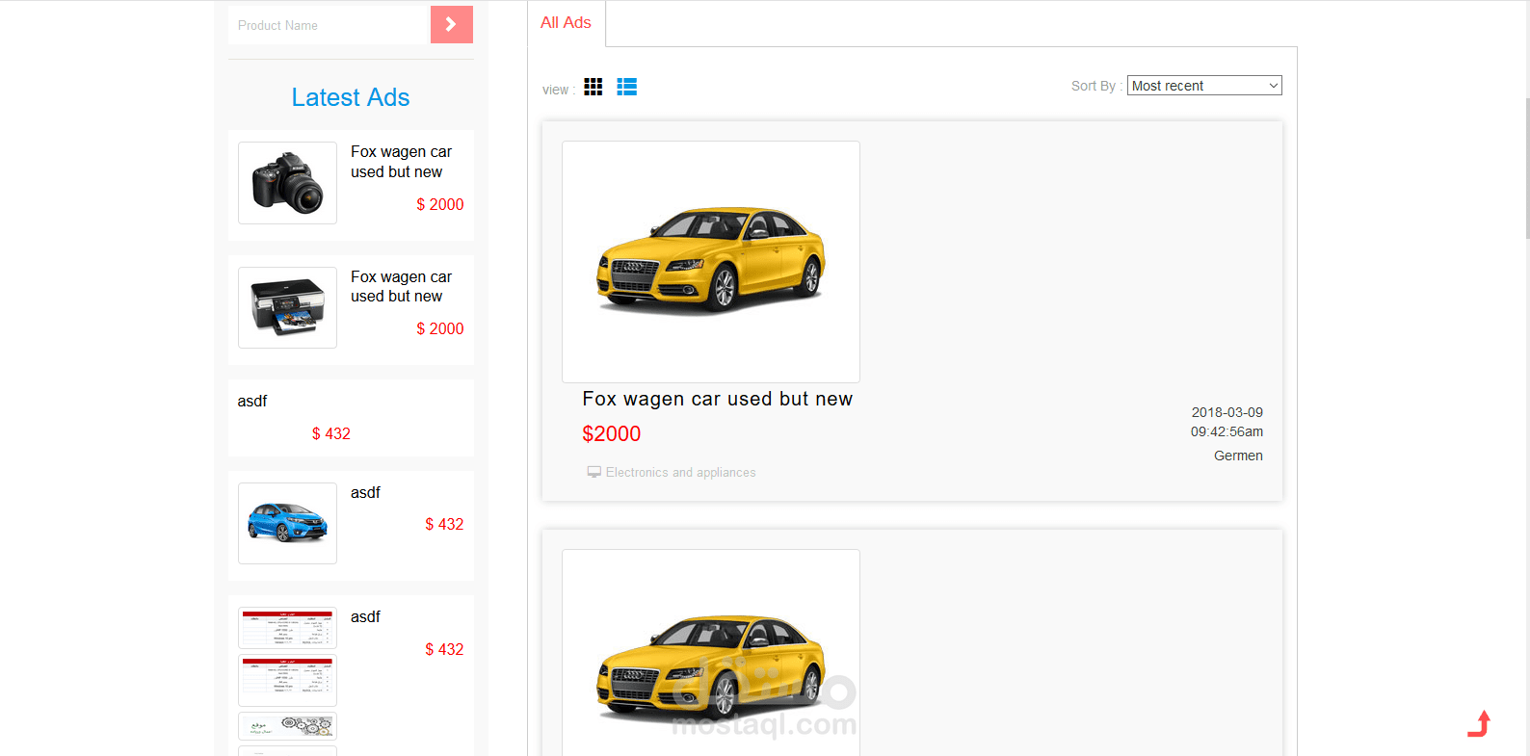Screen dimensions: 1530x756
Task: Click the 'asdf' ad without an image
Action: point(252,402)
